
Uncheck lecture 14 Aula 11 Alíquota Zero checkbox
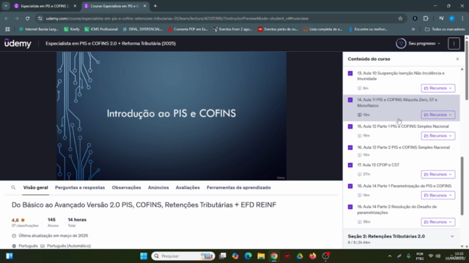(x=350, y=100)
